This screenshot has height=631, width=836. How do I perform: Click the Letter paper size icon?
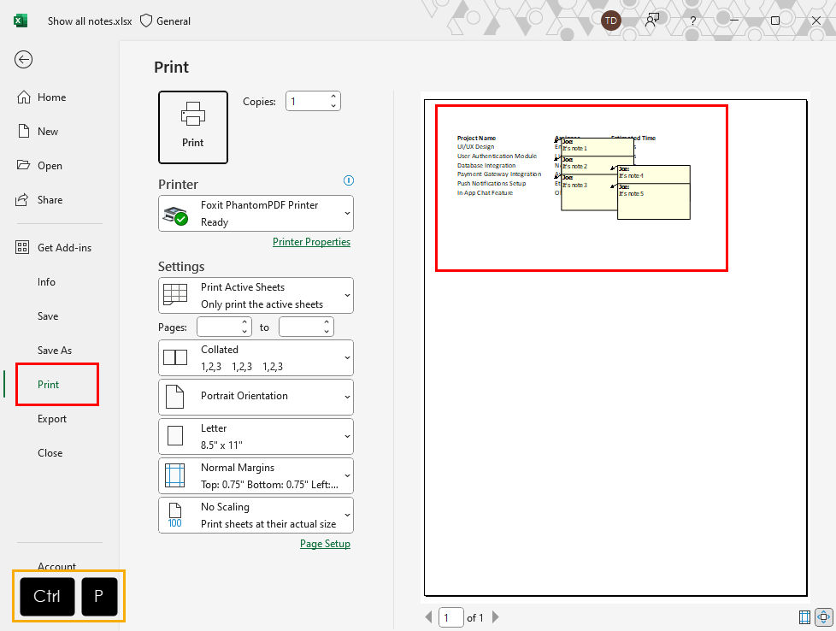pos(175,436)
